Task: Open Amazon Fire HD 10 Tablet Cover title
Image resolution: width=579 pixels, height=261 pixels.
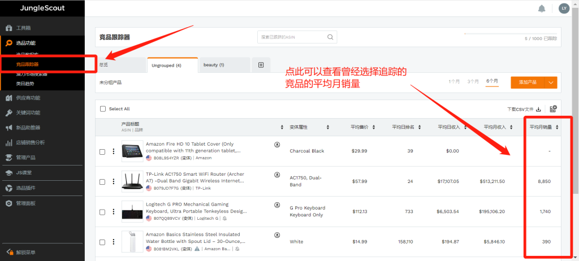Action: [193, 147]
